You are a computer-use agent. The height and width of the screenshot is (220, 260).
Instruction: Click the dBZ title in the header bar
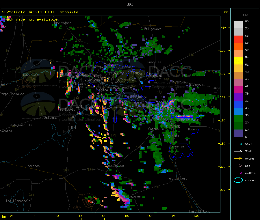(x=130, y=4)
